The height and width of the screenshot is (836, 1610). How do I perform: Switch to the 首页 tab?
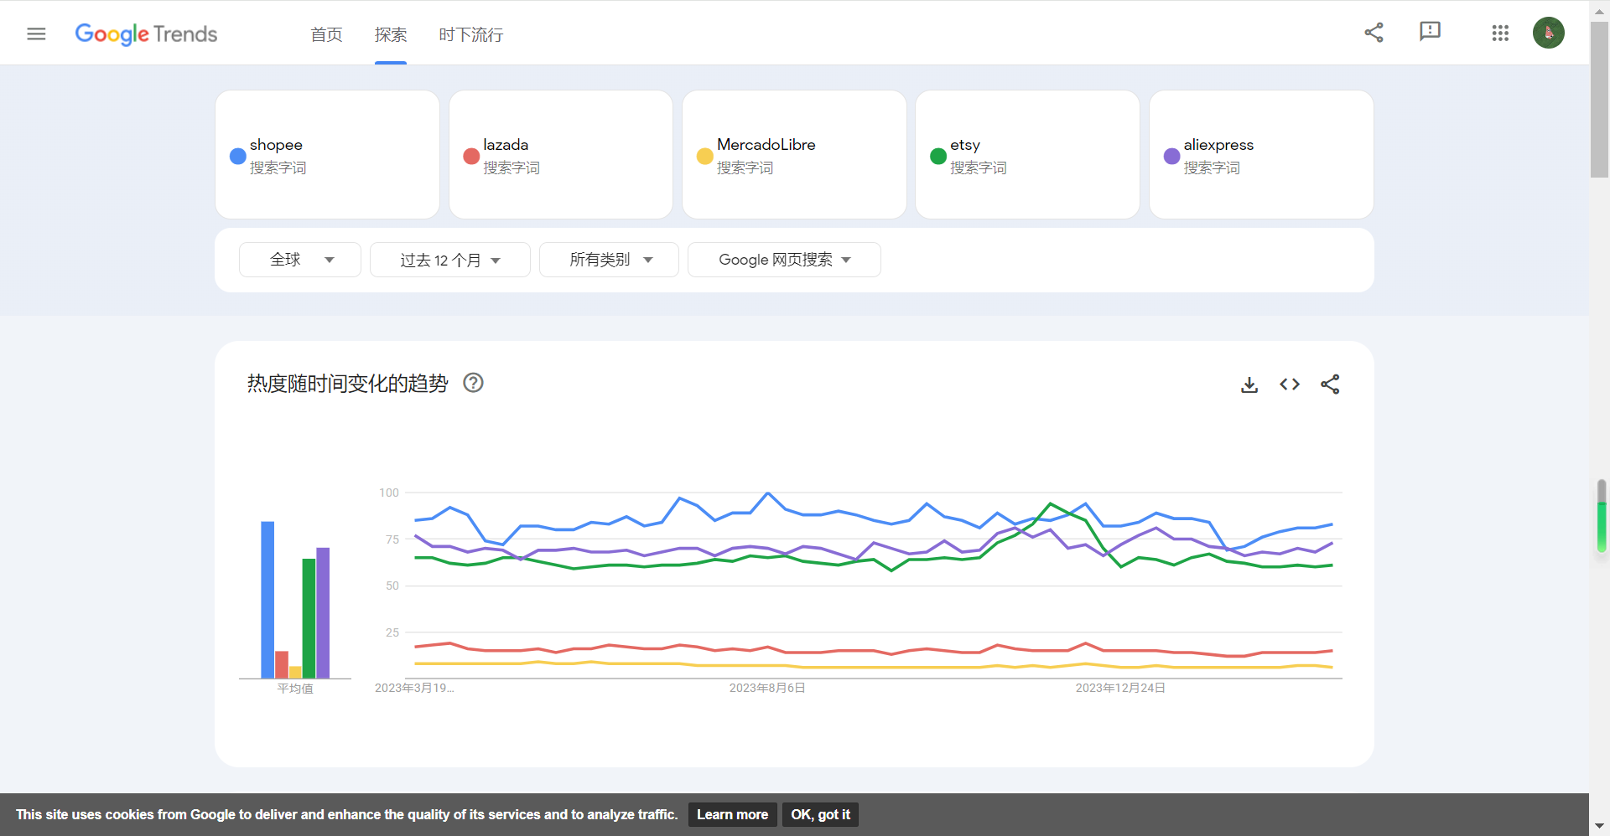[x=326, y=35]
